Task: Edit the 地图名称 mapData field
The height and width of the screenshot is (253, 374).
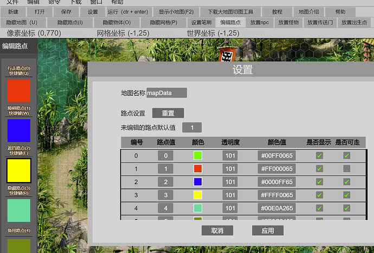Action: point(166,93)
